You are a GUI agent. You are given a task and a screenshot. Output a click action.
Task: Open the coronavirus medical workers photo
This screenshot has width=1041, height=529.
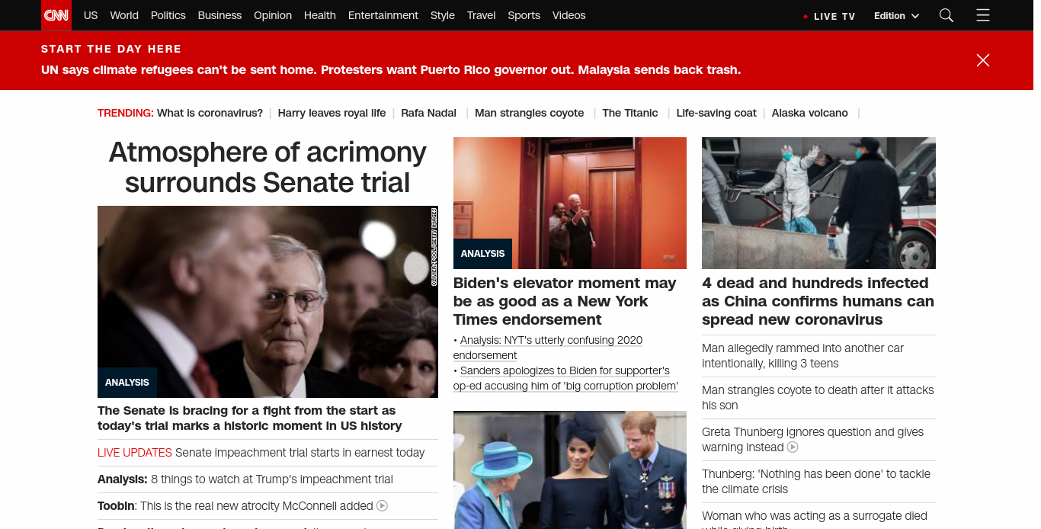818,203
